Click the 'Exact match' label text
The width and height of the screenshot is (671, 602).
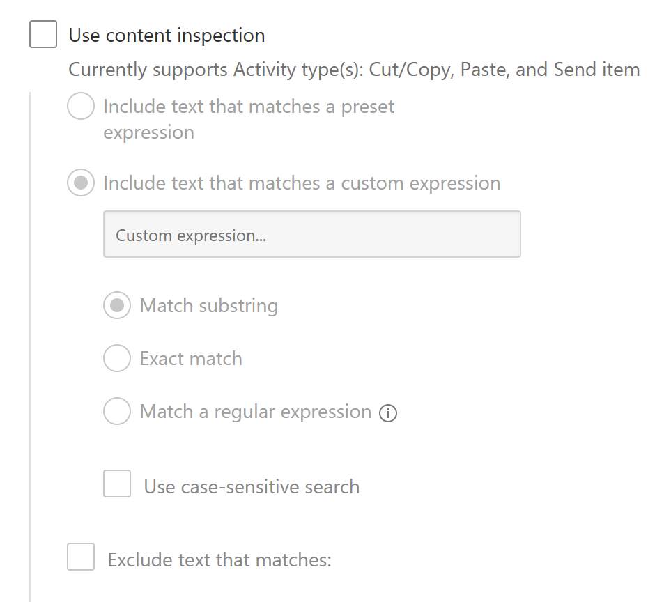(x=191, y=359)
